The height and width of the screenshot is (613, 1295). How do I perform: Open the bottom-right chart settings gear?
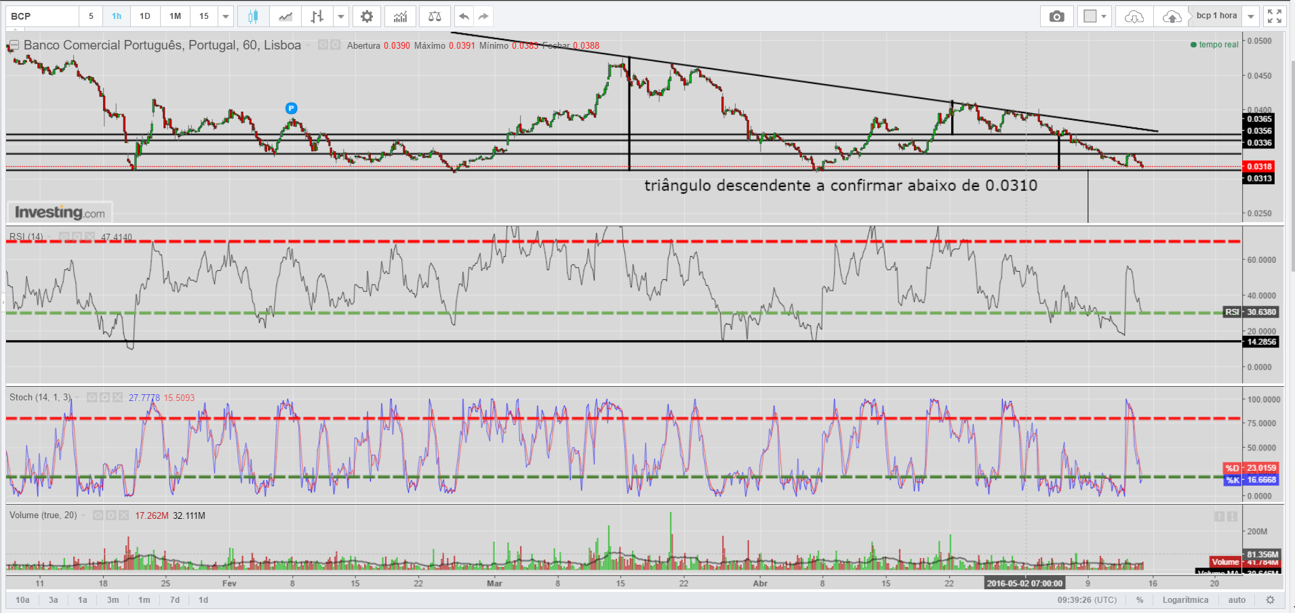1271,599
